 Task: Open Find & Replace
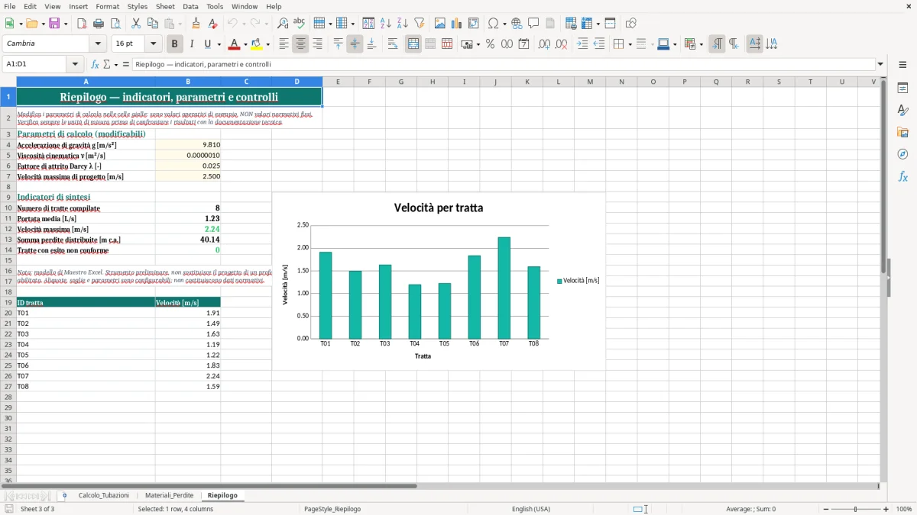pos(283,24)
